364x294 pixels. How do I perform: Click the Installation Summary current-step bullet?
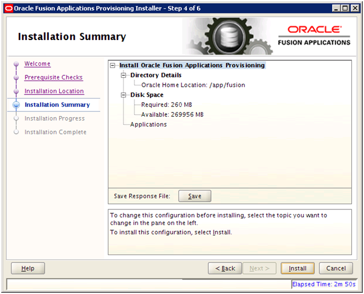coord(16,105)
